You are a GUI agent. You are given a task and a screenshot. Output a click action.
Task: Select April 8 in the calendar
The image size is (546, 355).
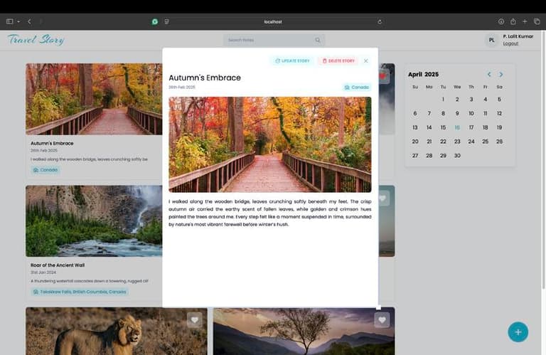tap(443, 113)
